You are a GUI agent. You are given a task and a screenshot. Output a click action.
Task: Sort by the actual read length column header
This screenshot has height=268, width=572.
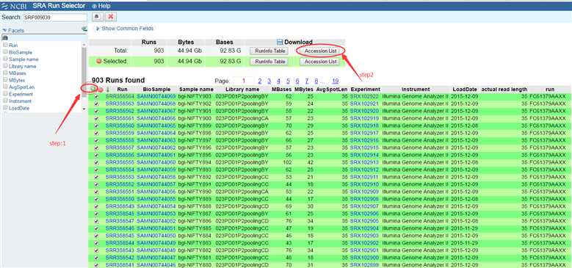(504, 90)
